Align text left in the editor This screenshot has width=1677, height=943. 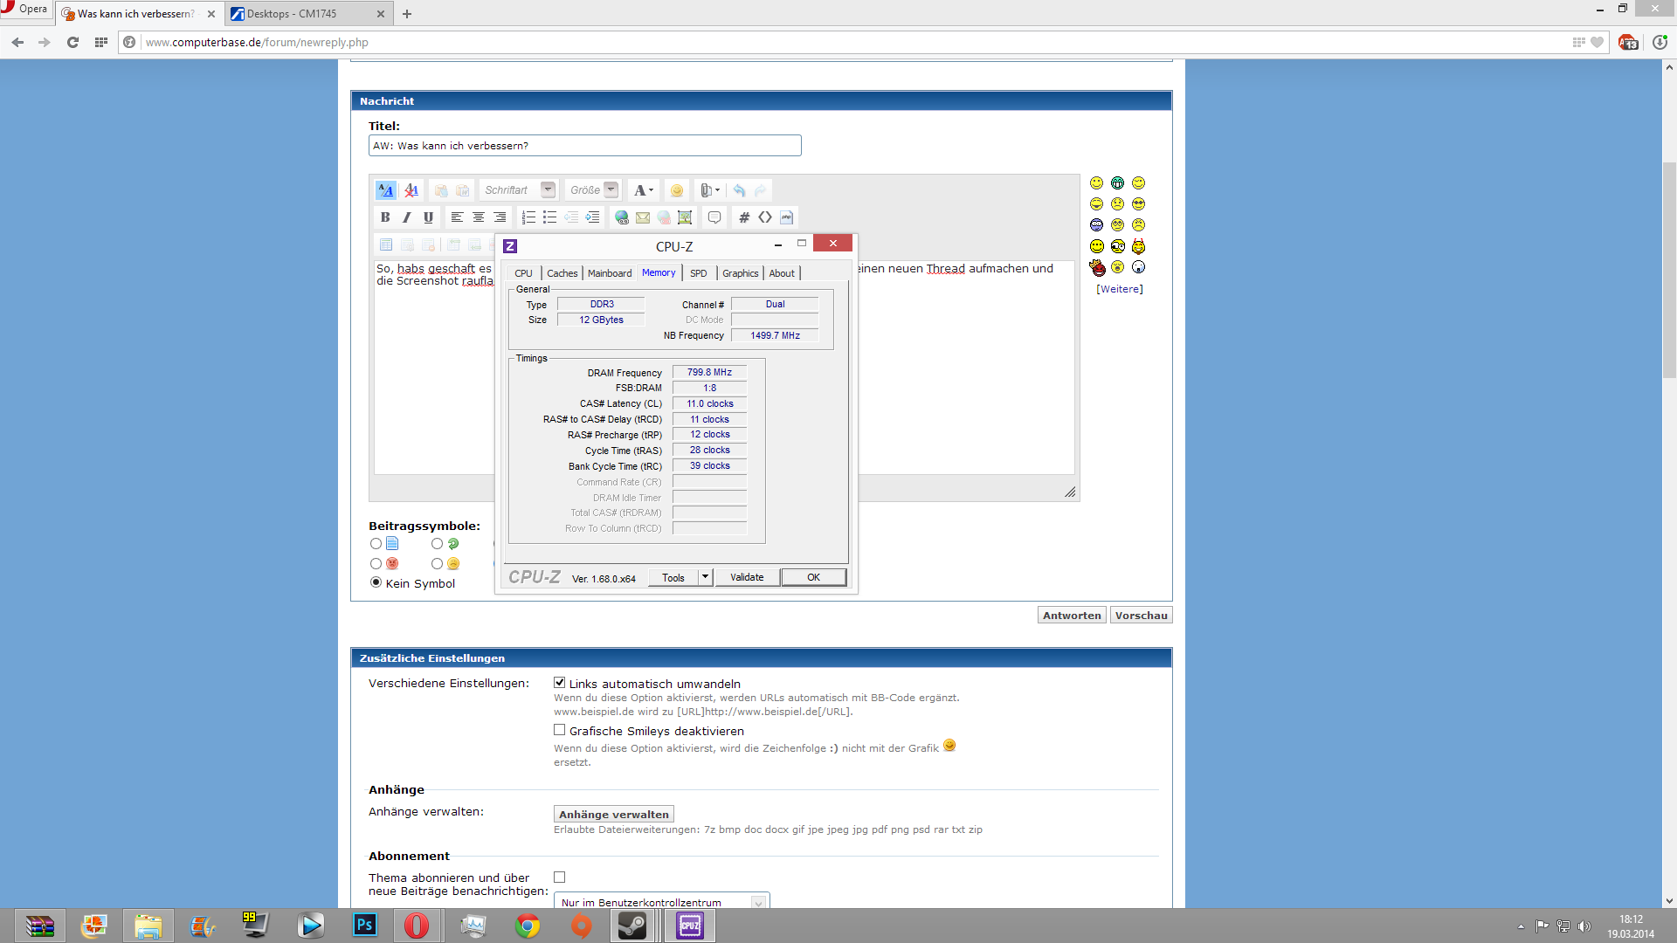(x=457, y=217)
